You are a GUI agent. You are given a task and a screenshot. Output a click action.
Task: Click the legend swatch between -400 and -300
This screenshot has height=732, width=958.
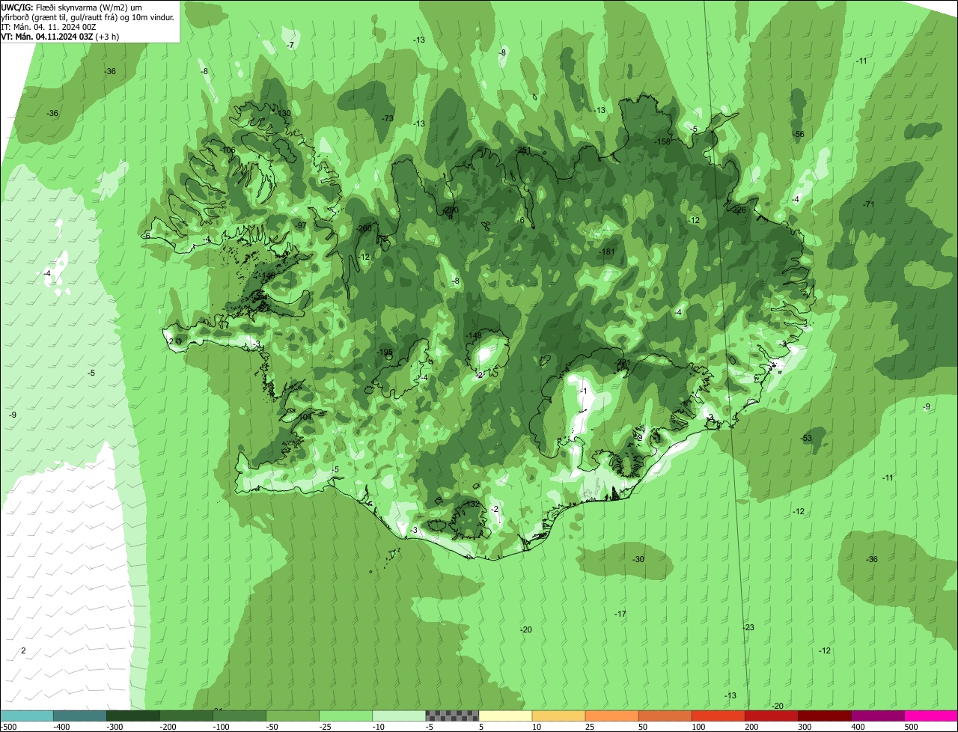coord(80,716)
